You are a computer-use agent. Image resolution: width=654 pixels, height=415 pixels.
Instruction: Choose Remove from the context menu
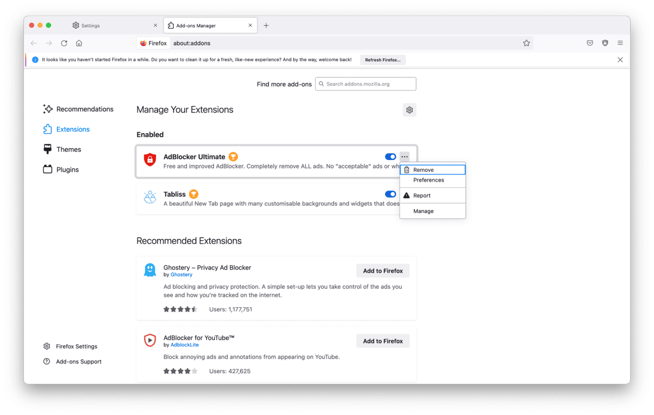[433, 170]
